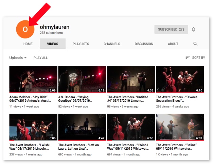Image resolution: width=213 pixels, height=165 pixels.
Task: Click the 694 views 1 month ago text
Action: click(124, 154)
